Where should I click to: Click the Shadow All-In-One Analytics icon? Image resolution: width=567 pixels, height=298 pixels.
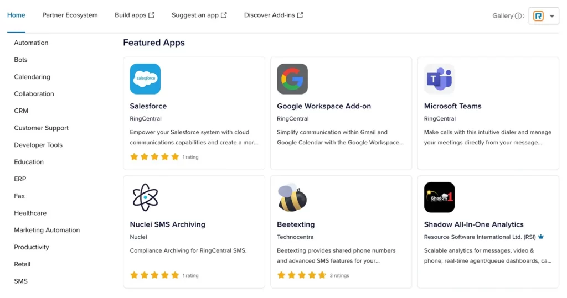tap(439, 197)
